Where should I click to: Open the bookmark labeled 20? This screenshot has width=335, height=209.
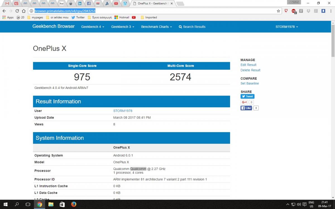click(x=20, y=17)
